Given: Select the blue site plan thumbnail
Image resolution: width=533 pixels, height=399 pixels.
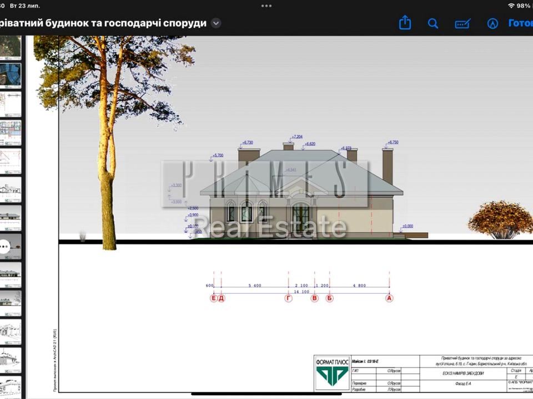Looking at the screenshot, I should click(x=11, y=74).
